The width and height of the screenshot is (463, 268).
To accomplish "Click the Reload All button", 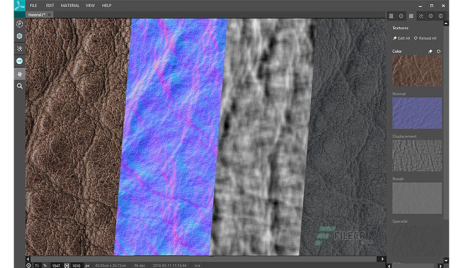I will (425, 38).
